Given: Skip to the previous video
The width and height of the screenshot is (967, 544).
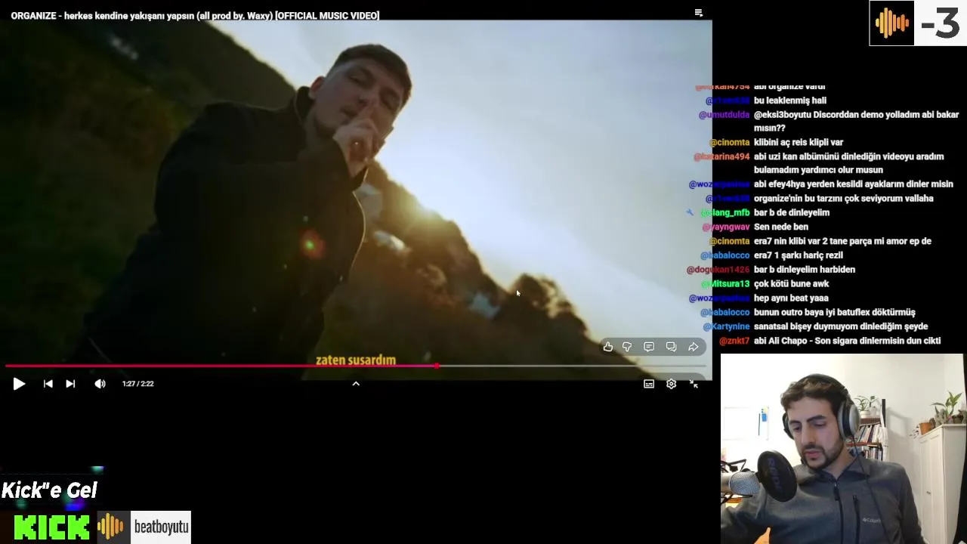Looking at the screenshot, I should pyautogui.click(x=48, y=384).
